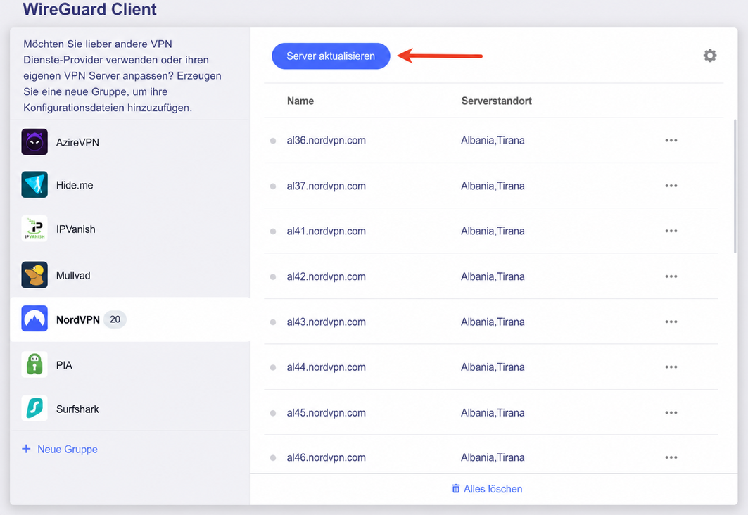Screen dimensions: 748x515
Task: Click the Surfshark provider icon
Action: point(34,408)
